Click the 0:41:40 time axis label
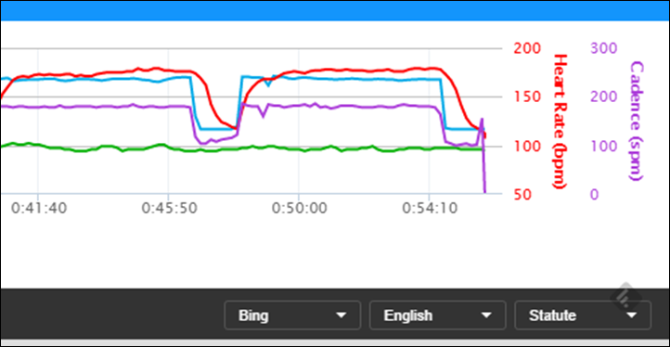This screenshot has width=670, height=347. tap(39, 209)
